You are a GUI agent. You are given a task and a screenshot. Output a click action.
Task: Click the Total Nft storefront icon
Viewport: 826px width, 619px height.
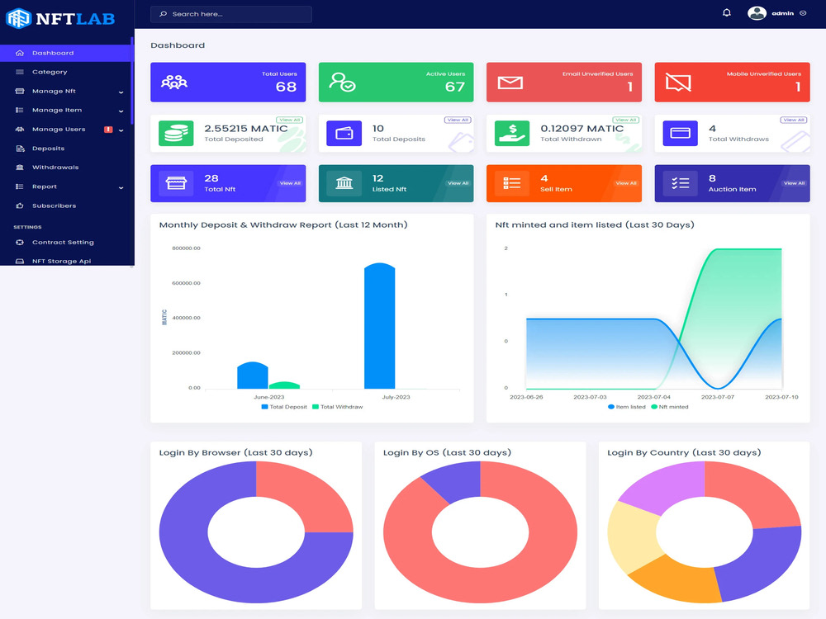click(176, 183)
